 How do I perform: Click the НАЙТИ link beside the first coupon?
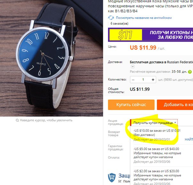point(189,139)
